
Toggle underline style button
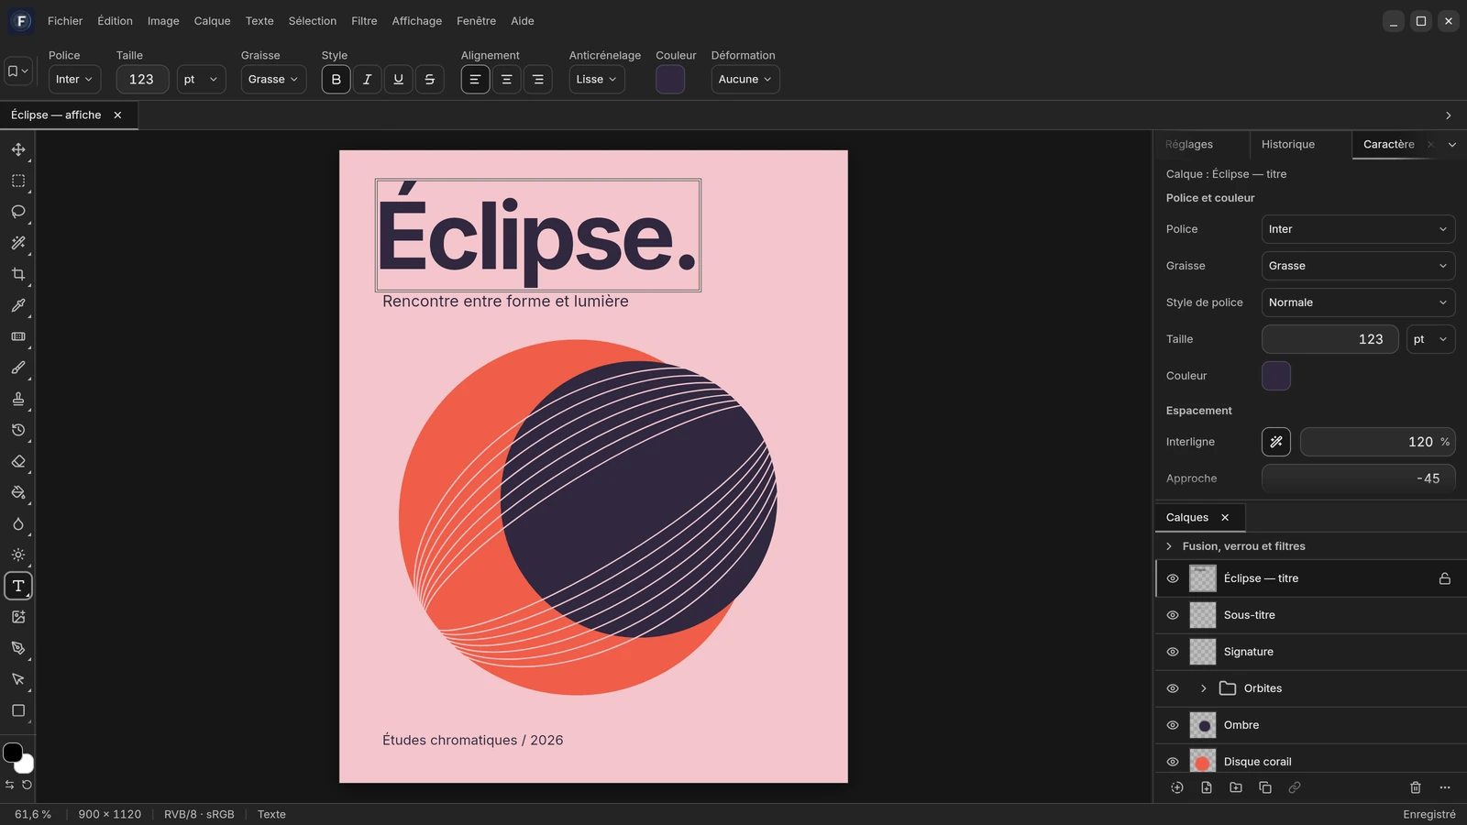point(399,80)
